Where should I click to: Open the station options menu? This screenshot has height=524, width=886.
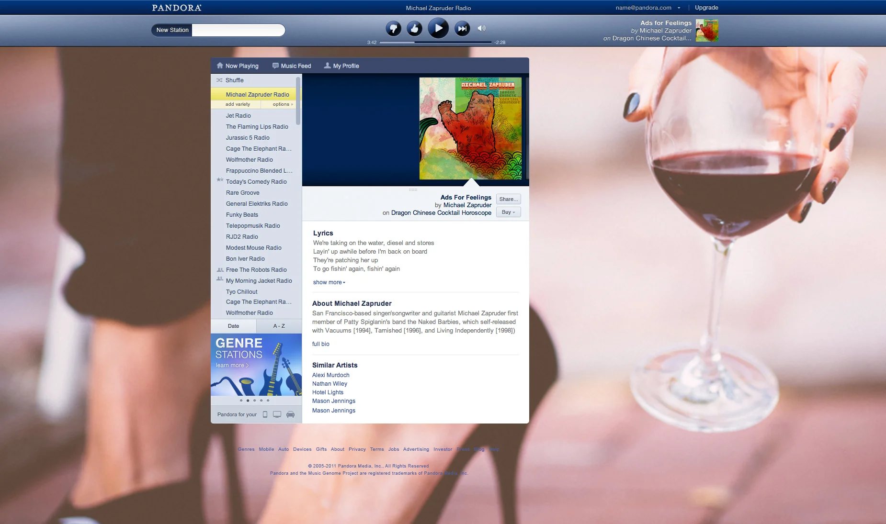(x=283, y=104)
